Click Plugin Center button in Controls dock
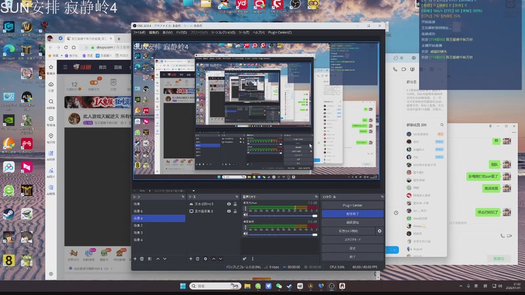Viewport: 525px width, 295px height. coord(352,205)
